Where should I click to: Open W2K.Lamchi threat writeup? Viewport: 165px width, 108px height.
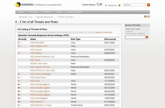point(36,50)
